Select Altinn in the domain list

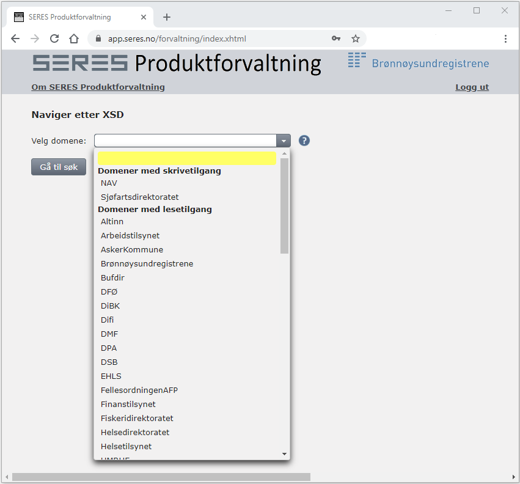point(187,222)
